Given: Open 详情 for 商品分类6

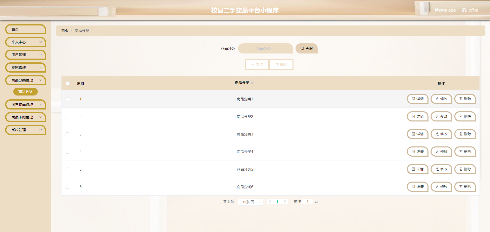Looking at the screenshot, I should (418, 187).
